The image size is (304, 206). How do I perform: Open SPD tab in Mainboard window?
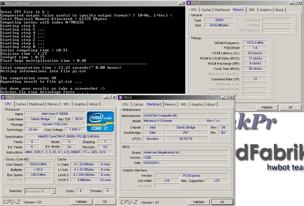pyautogui.click(x=184, y=104)
